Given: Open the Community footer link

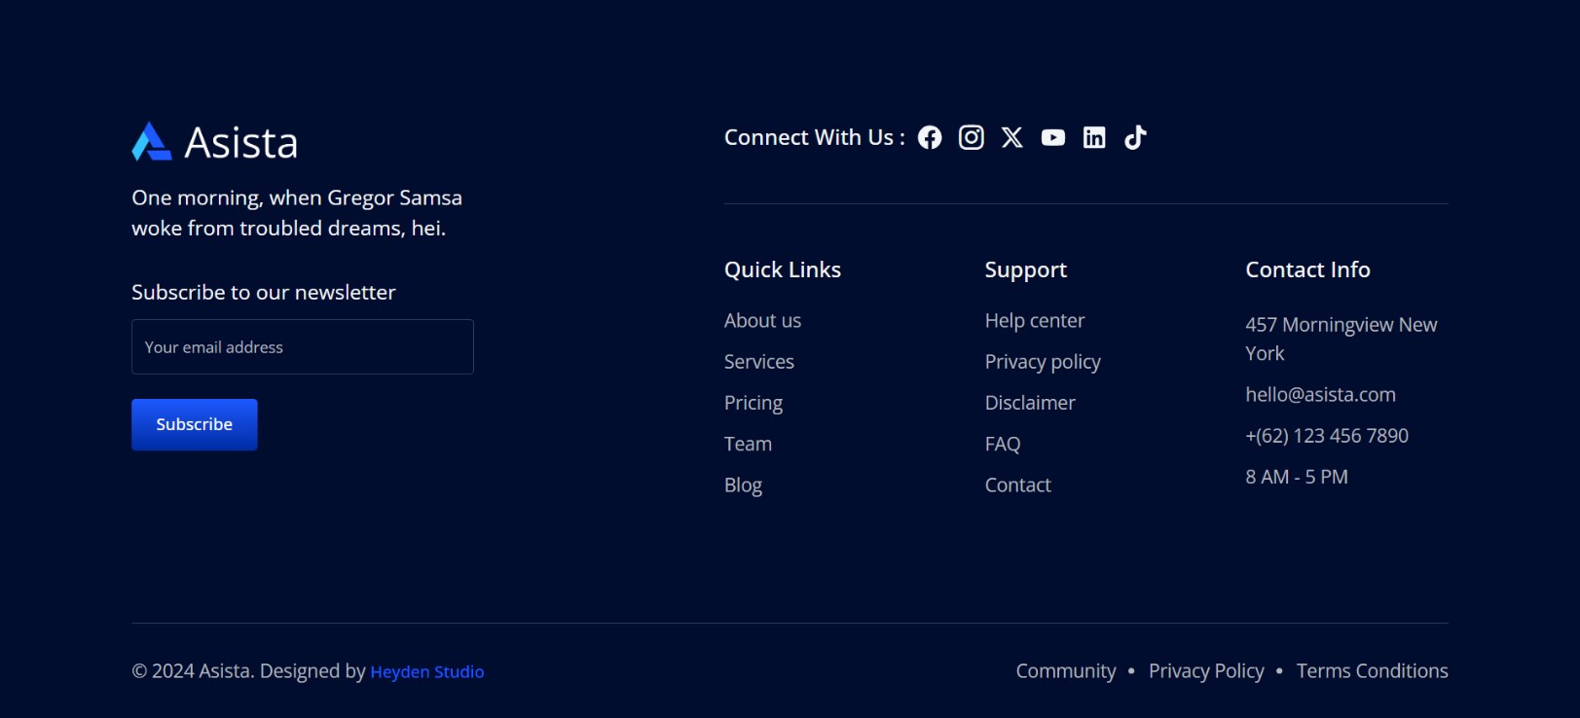Looking at the screenshot, I should (1066, 671).
